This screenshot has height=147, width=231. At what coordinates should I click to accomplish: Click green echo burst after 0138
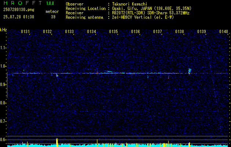coord(190,71)
